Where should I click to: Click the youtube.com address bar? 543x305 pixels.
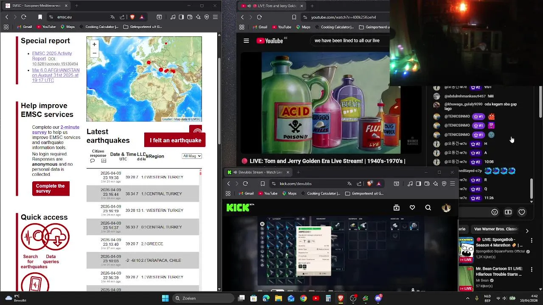pyautogui.click(x=344, y=17)
